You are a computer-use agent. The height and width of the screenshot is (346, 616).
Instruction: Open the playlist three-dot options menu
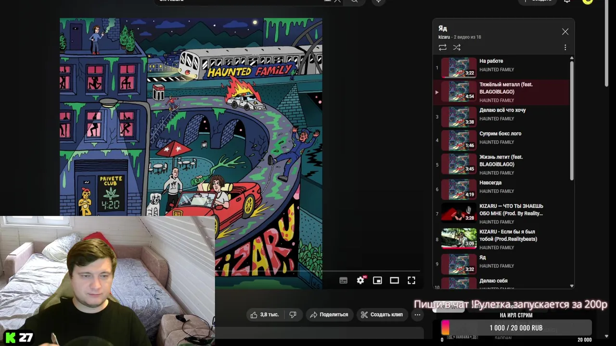pyautogui.click(x=565, y=47)
